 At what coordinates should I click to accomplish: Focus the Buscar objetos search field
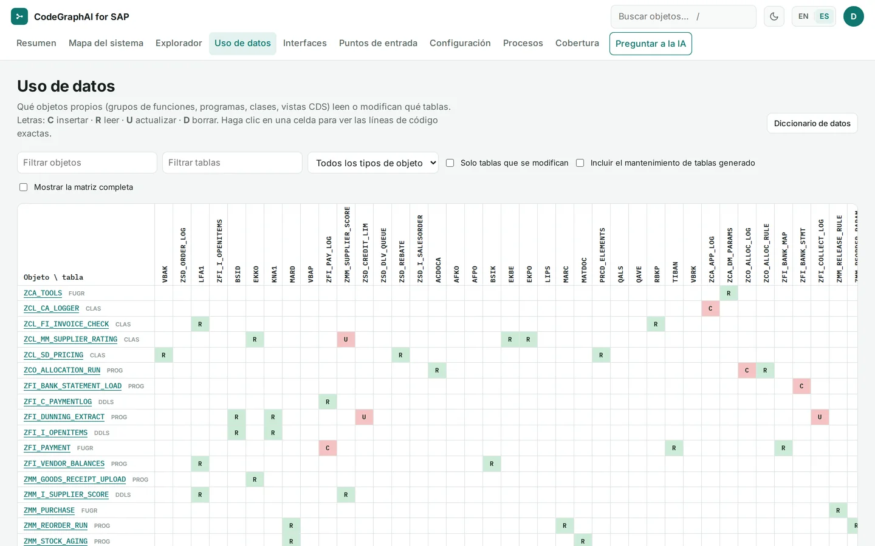click(684, 16)
